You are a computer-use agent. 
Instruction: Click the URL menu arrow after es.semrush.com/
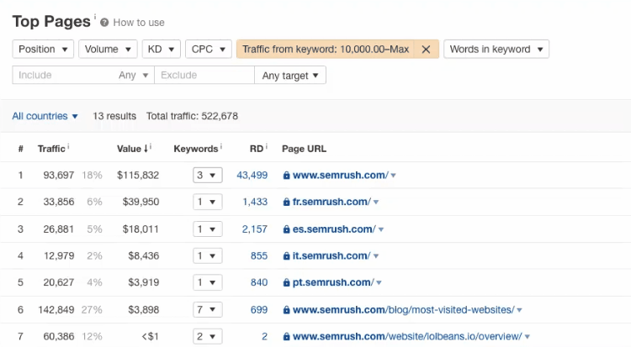coord(381,229)
